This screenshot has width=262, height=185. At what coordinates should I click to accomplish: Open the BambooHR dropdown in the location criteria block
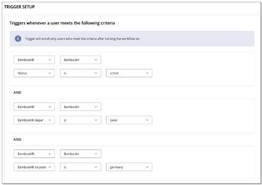tap(34, 154)
